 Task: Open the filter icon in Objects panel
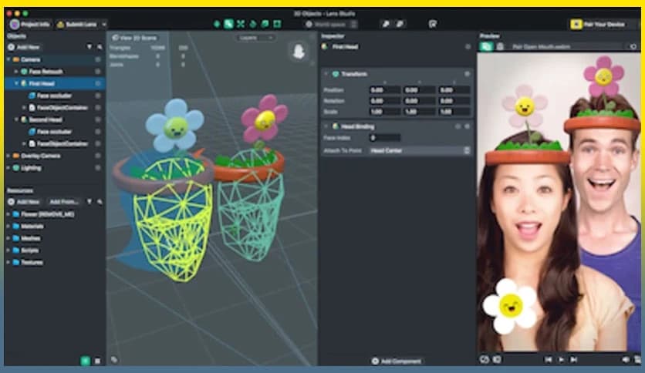[89, 48]
